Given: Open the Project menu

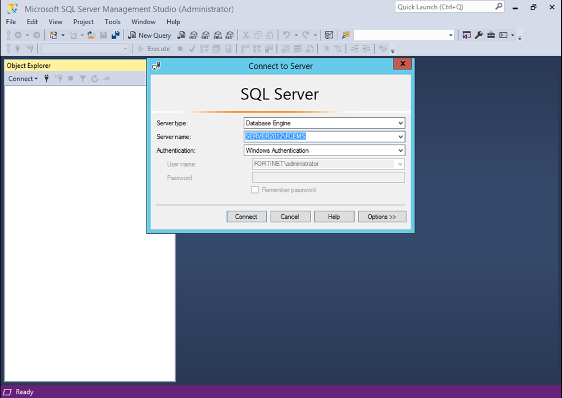Looking at the screenshot, I should (x=83, y=22).
